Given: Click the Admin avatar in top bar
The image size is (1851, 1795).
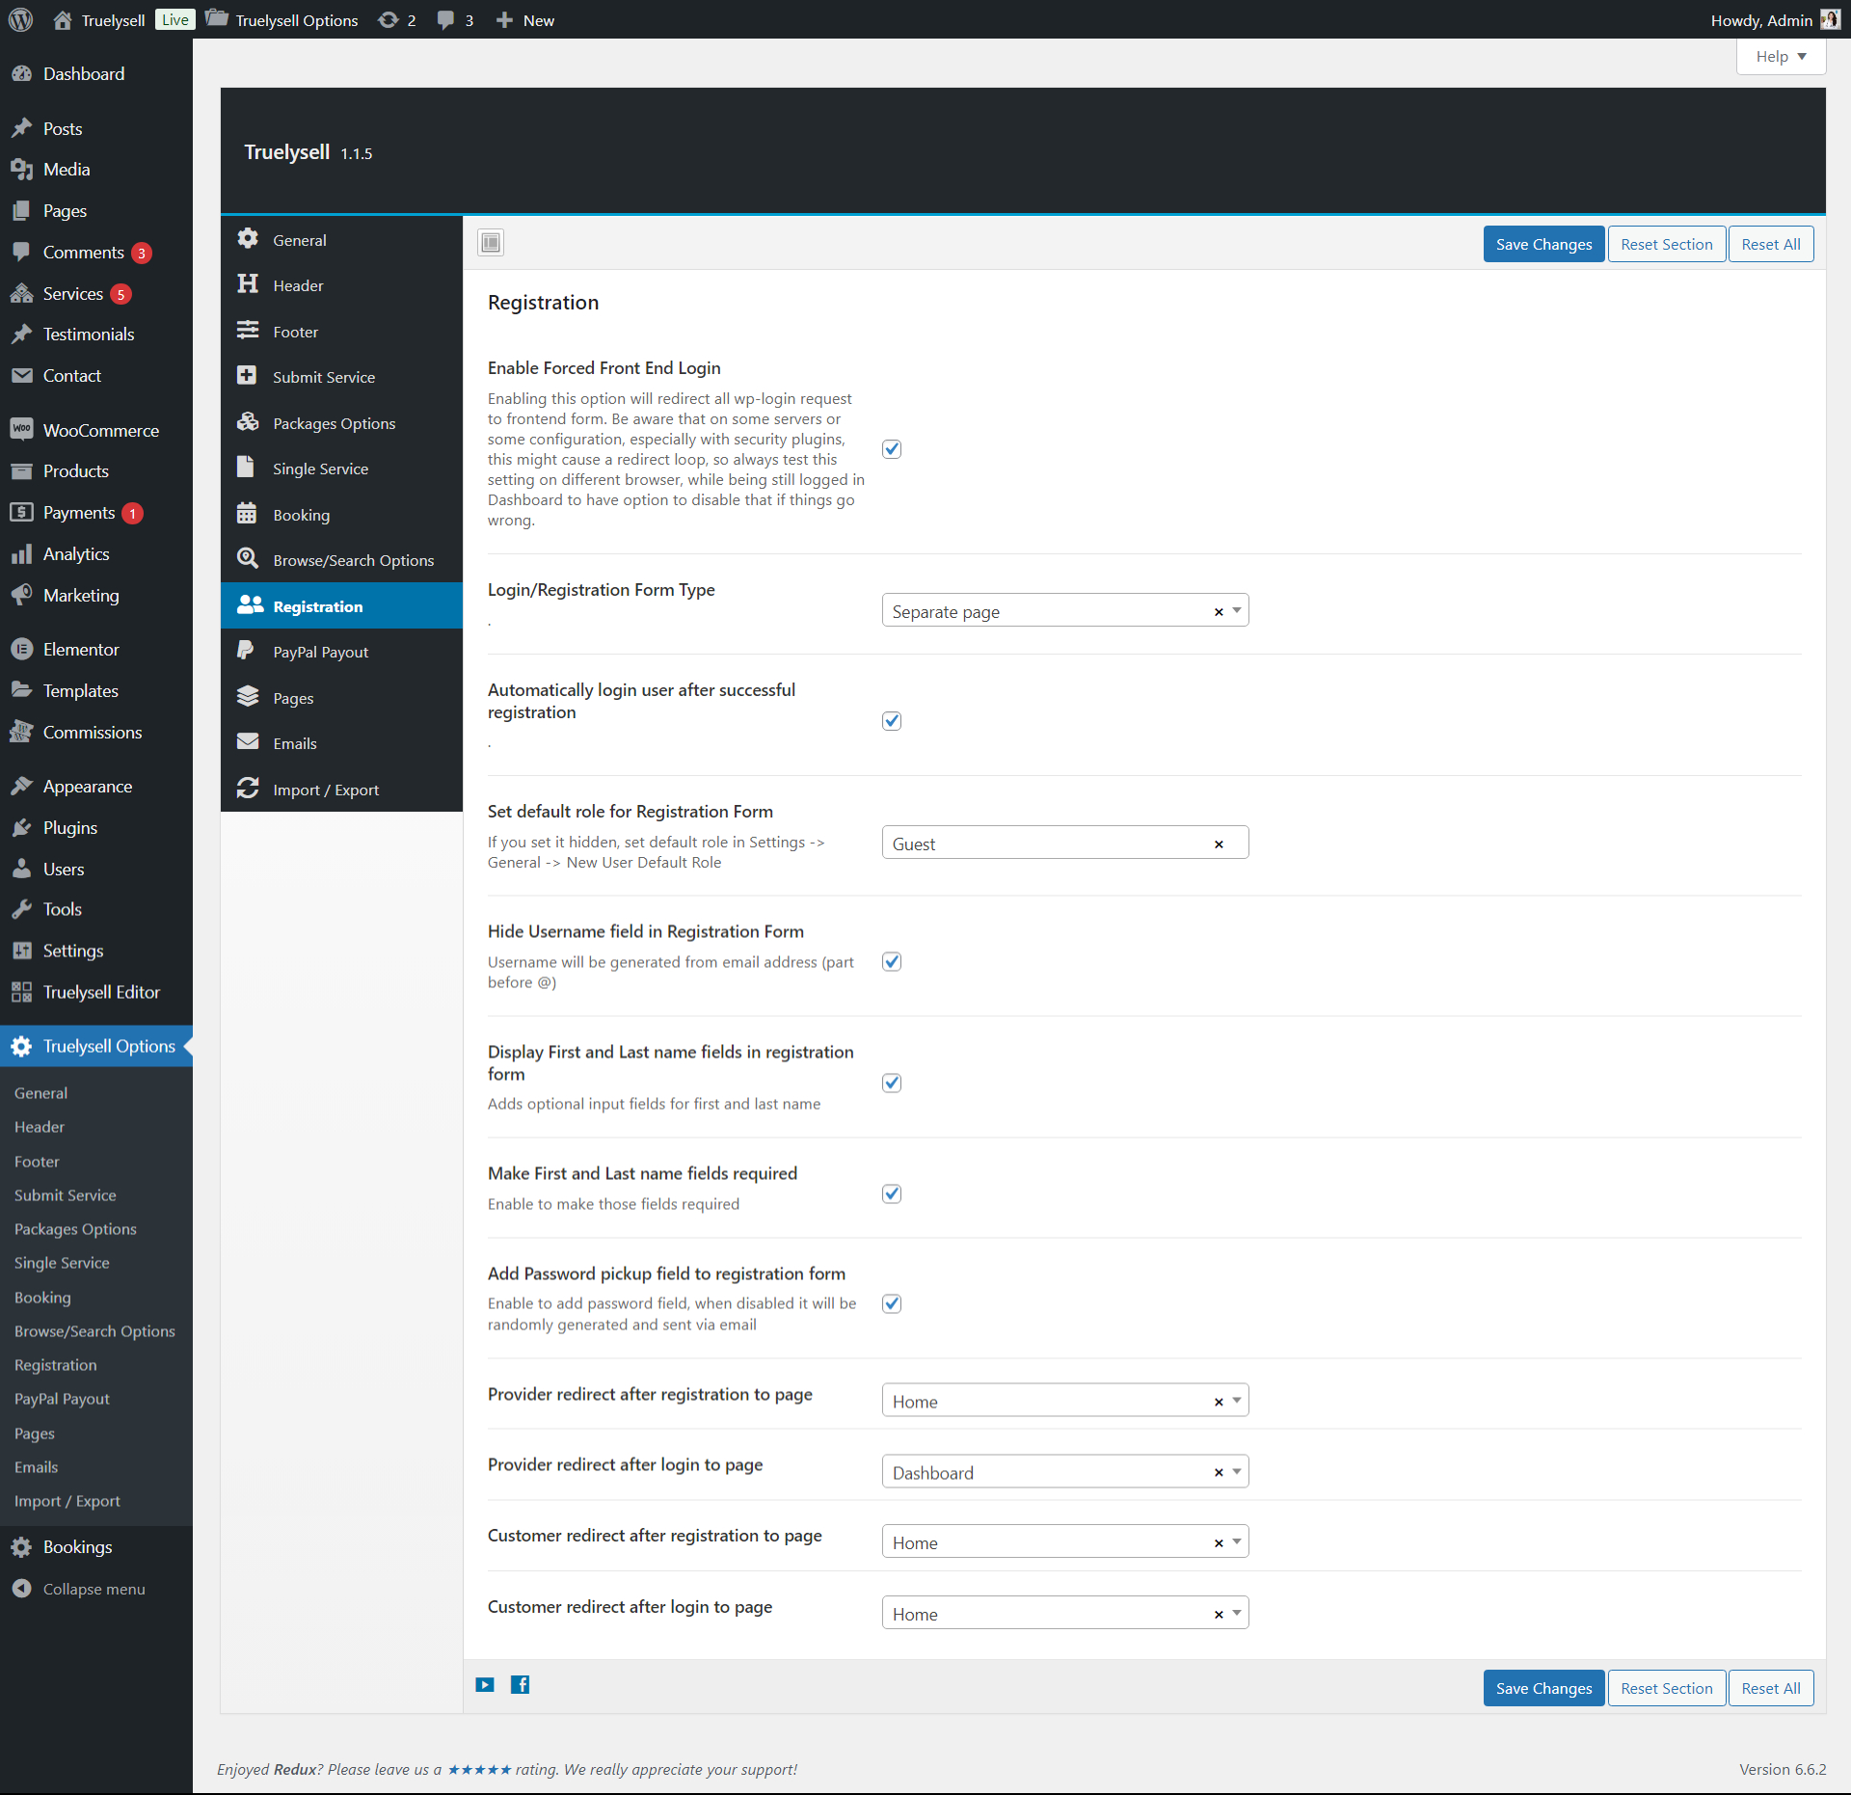Looking at the screenshot, I should tap(1829, 19).
